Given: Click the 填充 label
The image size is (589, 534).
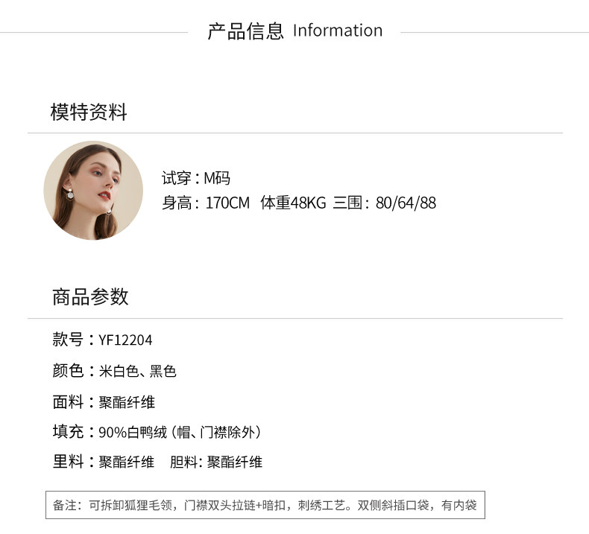Looking at the screenshot, I should (68, 432).
